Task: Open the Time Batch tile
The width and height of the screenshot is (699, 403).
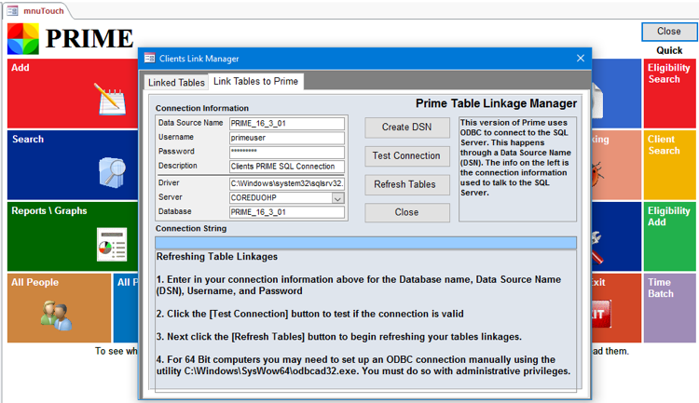Action: pos(669,308)
